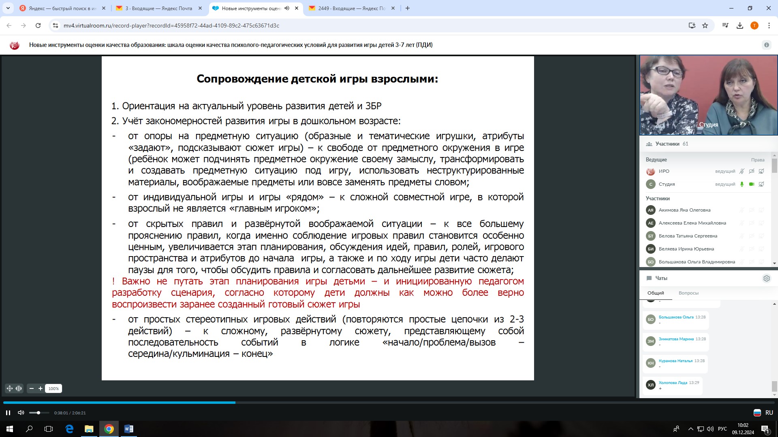Viewport: 778px width, 437px height.
Task: Open a new browser tab
Action: pos(408,8)
